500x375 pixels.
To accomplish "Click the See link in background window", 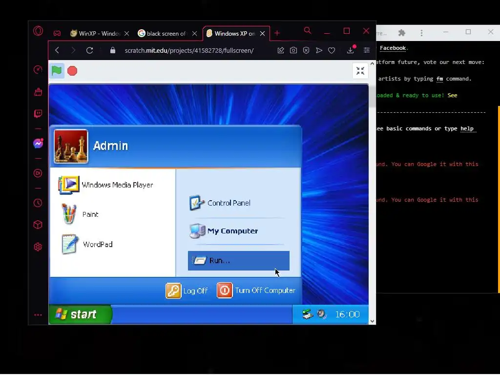I will coord(452,95).
